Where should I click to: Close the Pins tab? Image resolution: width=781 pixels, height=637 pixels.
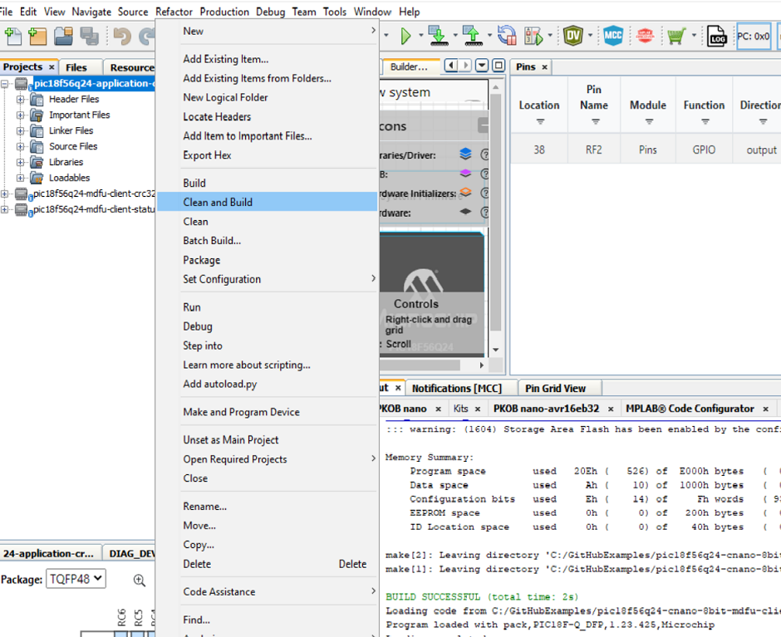pyautogui.click(x=544, y=67)
